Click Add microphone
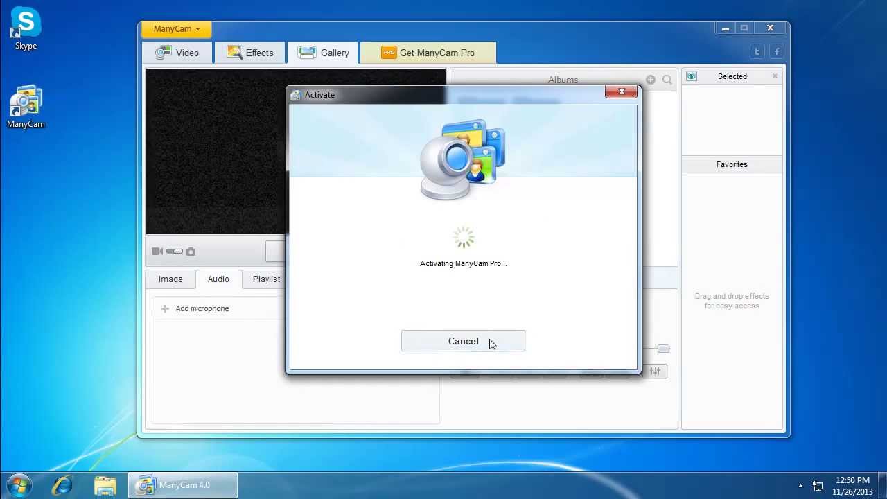The image size is (887, 499). pos(202,308)
